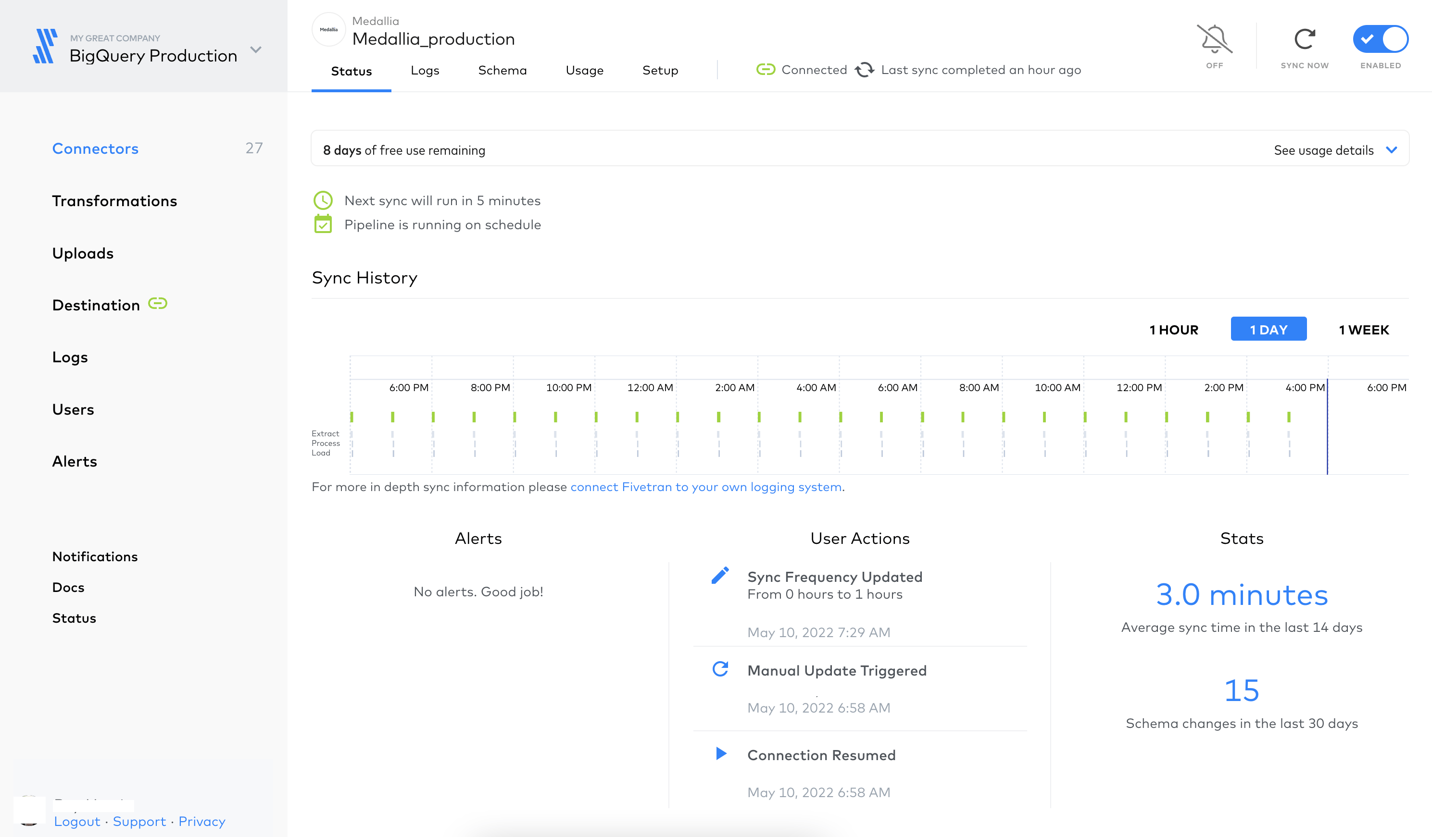Click the green clock next-sync icon
Viewport: 1432px width, 837px height.
323,200
